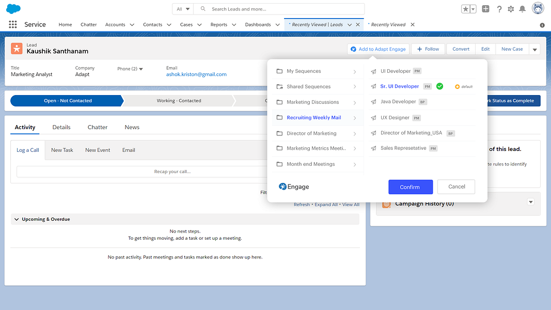Open the Help question mark icon
The width and height of the screenshot is (551, 310).
[x=499, y=9]
